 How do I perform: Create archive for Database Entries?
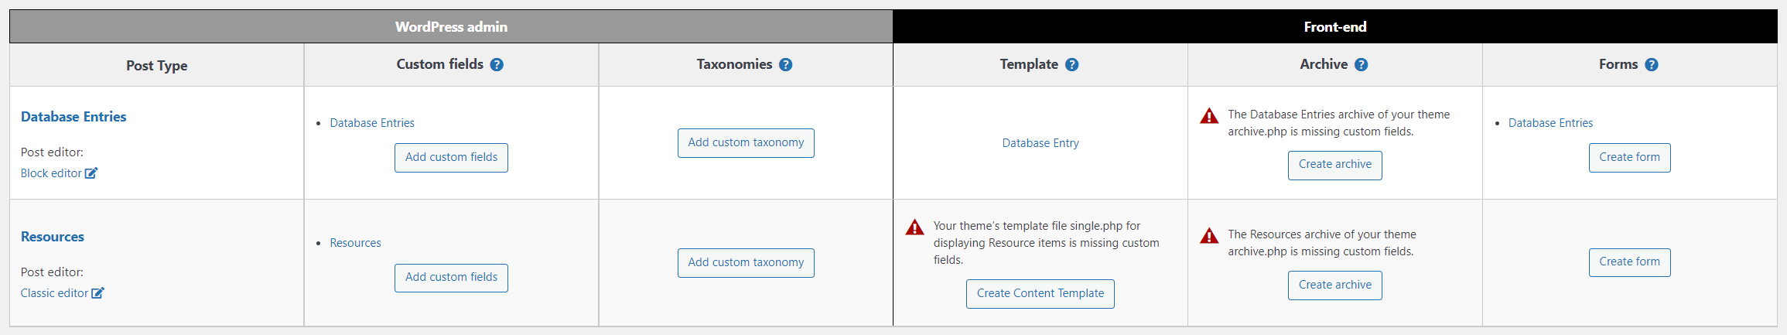[x=1335, y=165]
